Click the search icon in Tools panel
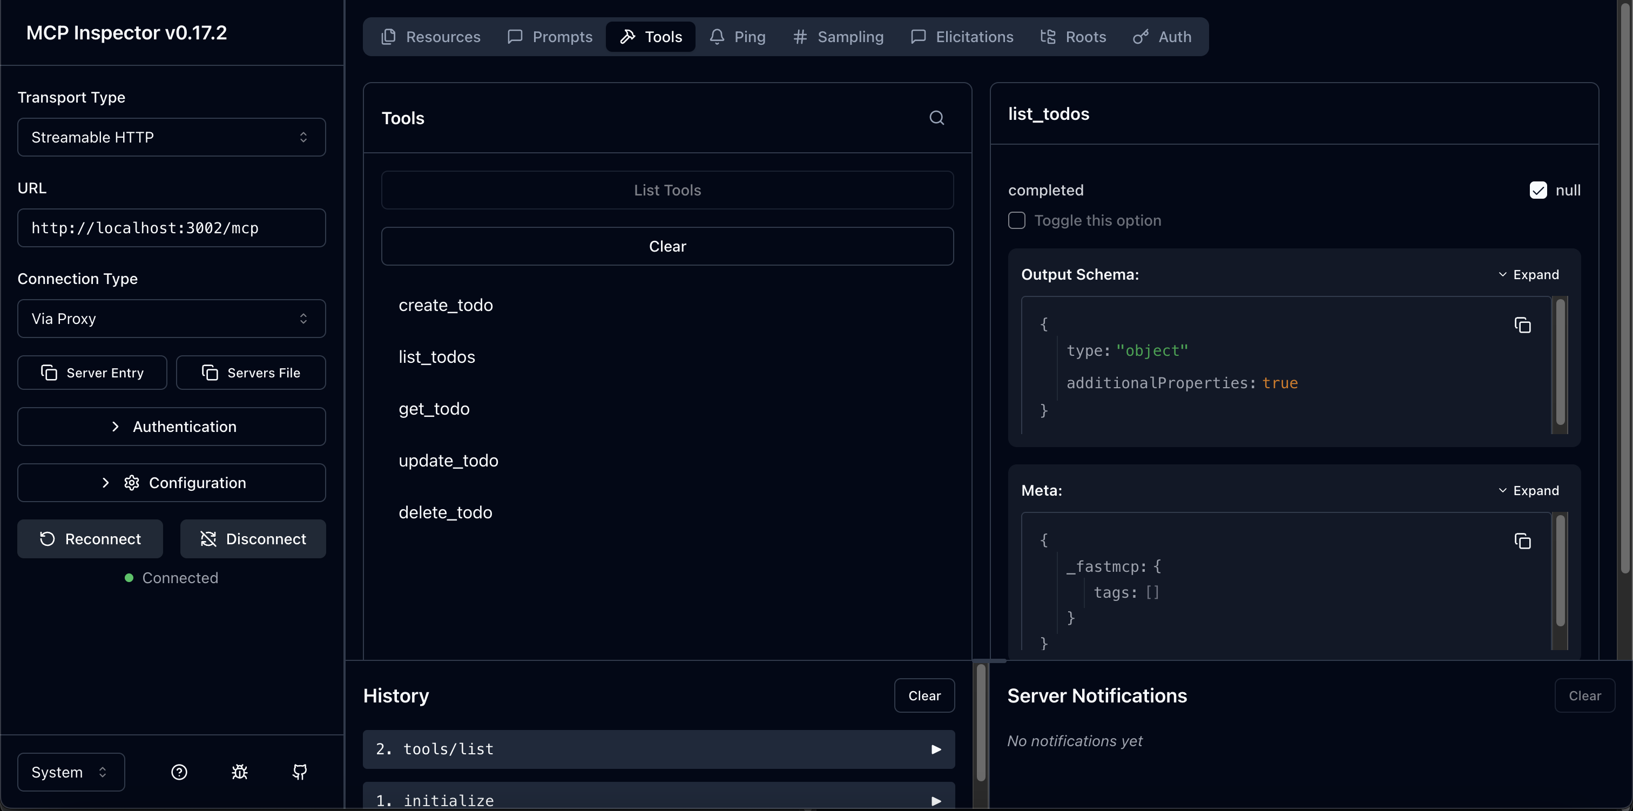 click(936, 118)
